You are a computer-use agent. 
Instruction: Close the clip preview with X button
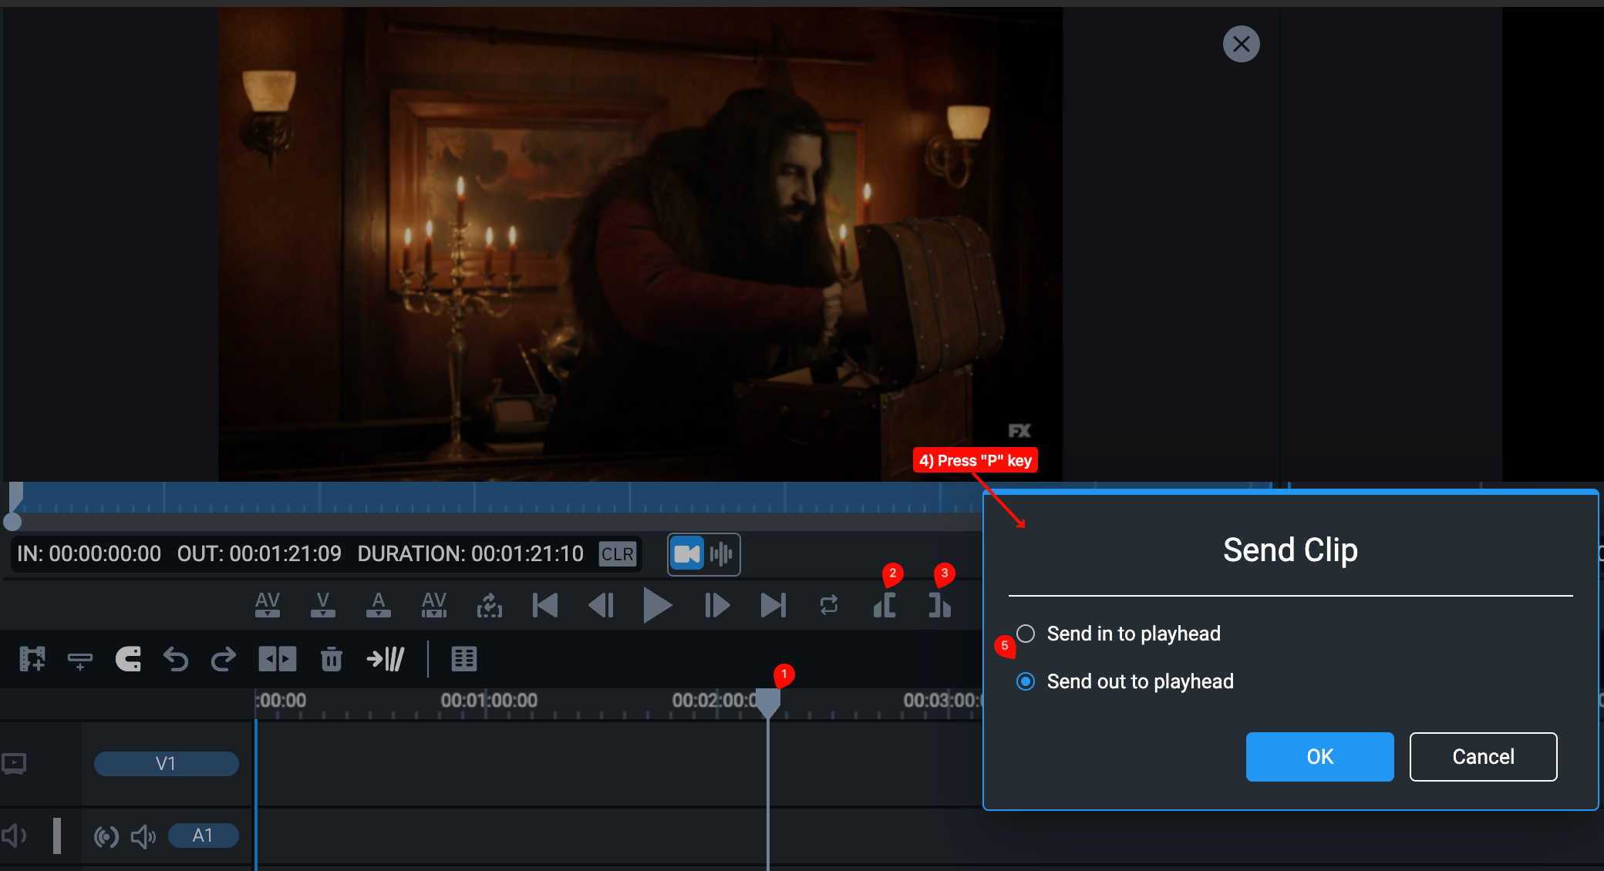pos(1241,44)
